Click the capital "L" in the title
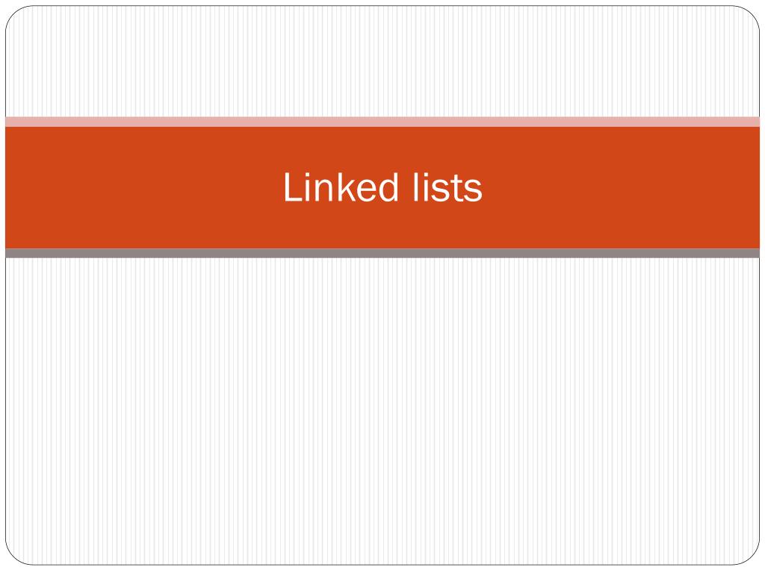The width and height of the screenshot is (765, 573). (x=293, y=187)
